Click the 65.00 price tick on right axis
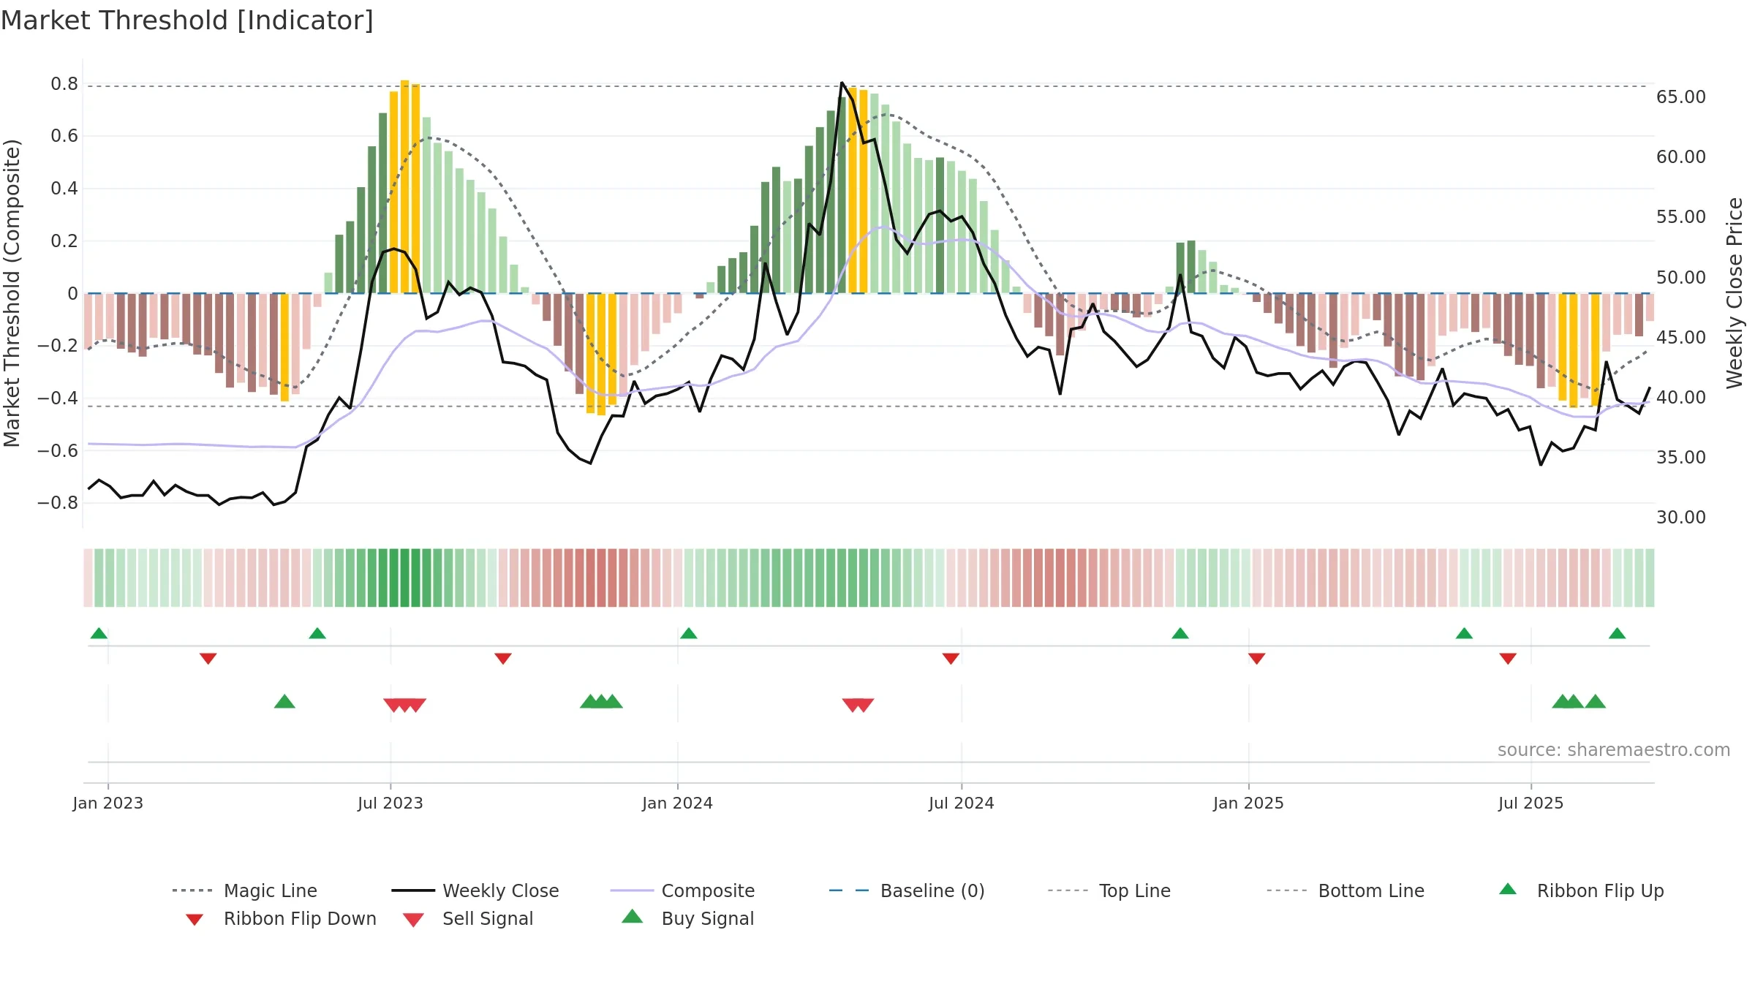The image size is (1755, 987). (1681, 97)
